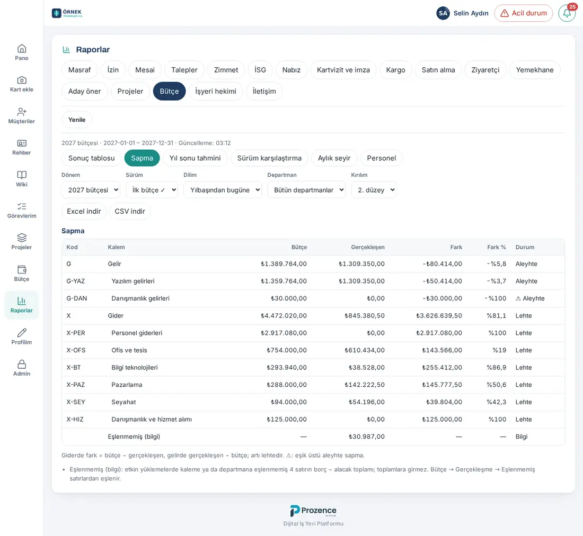583x536 pixels.
Task: Open the Sürüm karşılaştırma tab
Action: (269, 158)
